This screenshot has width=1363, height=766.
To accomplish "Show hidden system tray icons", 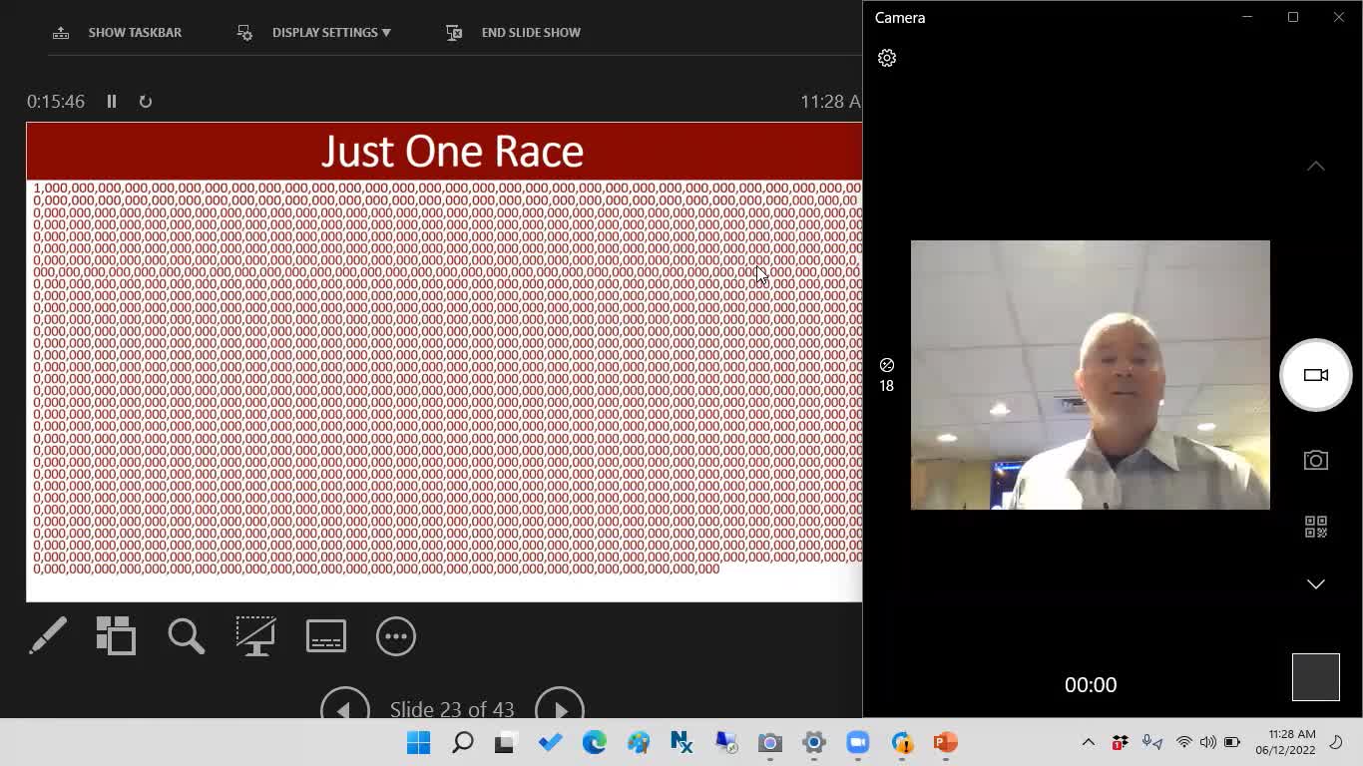I will [x=1089, y=742].
